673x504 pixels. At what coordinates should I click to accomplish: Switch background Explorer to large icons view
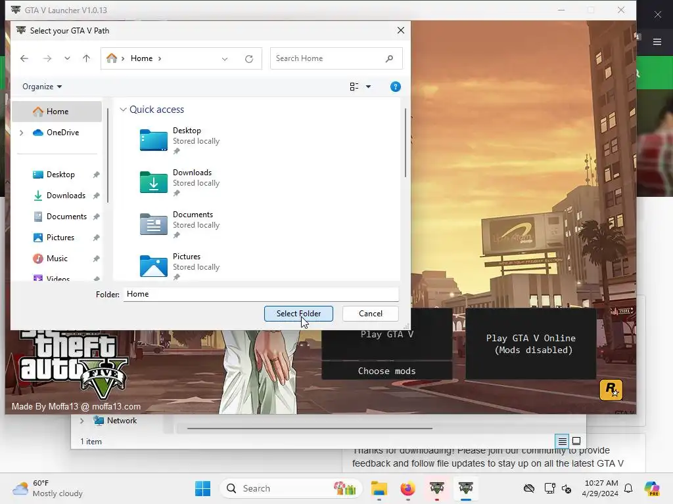576,441
